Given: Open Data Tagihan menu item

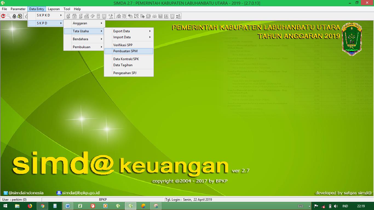Looking at the screenshot, I should click(129, 65).
